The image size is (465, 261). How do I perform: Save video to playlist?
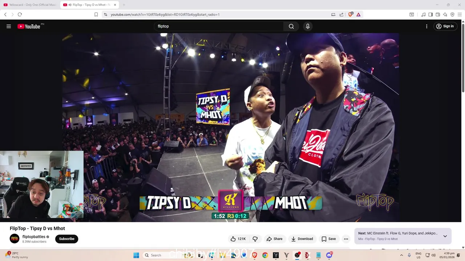[x=328, y=239]
